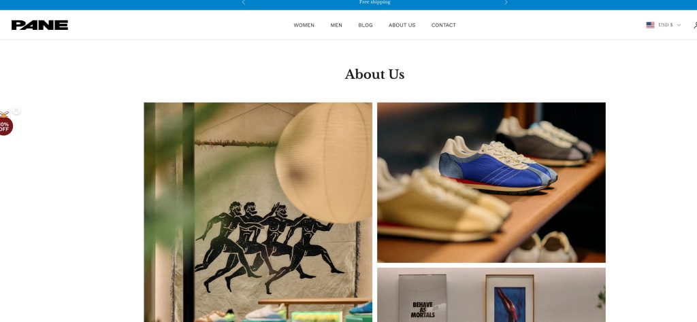697x322 pixels.
Task: Click the currency selector chevron arrow
Action: pos(679,25)
